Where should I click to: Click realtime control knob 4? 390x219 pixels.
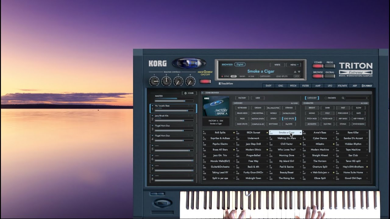190,81
